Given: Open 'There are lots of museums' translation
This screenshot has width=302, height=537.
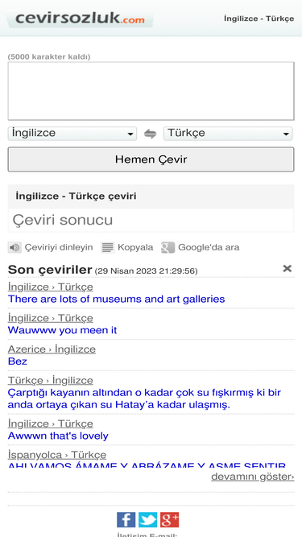Looking at the screenshot, I should [117, 299].
